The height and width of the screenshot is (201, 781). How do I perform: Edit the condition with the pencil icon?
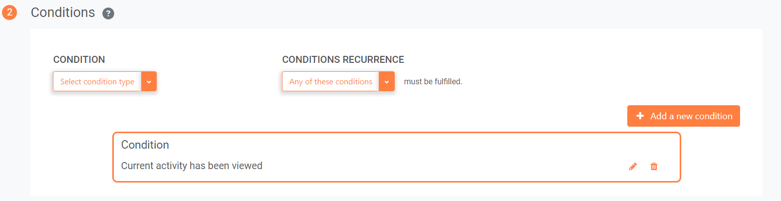pos(633,167)
